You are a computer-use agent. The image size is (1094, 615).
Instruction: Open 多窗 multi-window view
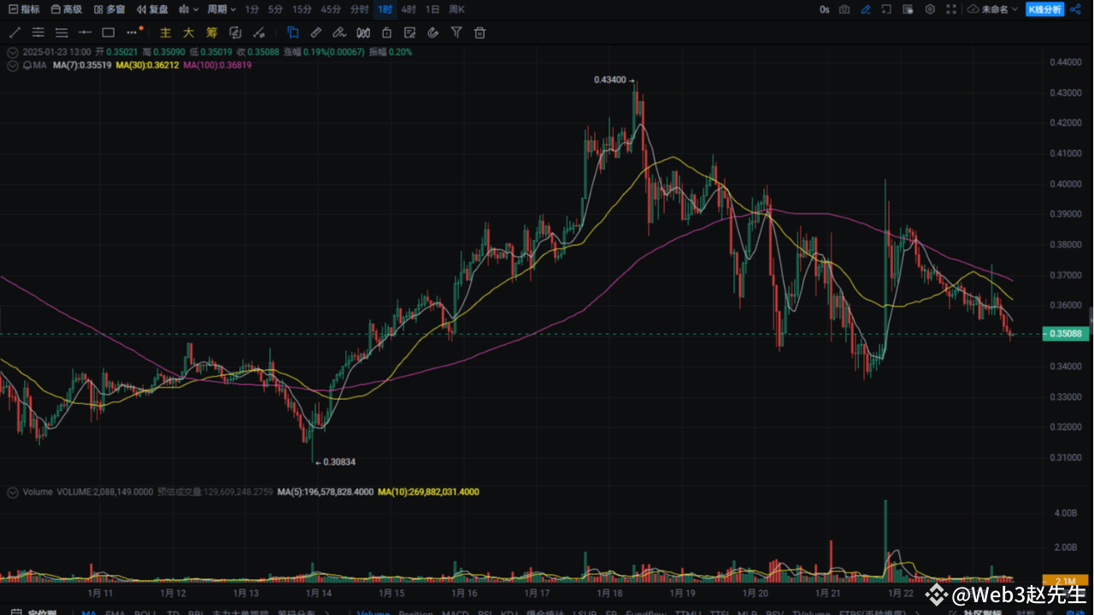coord(109,9)
